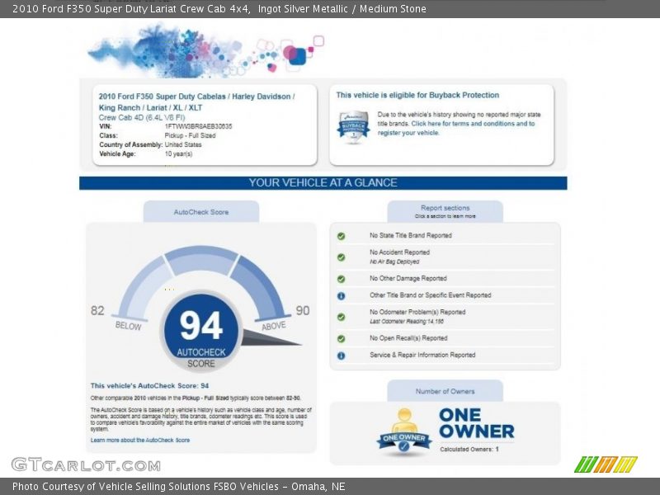Viewport: 660px width, 495px height.
Task: Select the VIN number 1FTWW3BR8AEB30635
Action: point(198,126)
